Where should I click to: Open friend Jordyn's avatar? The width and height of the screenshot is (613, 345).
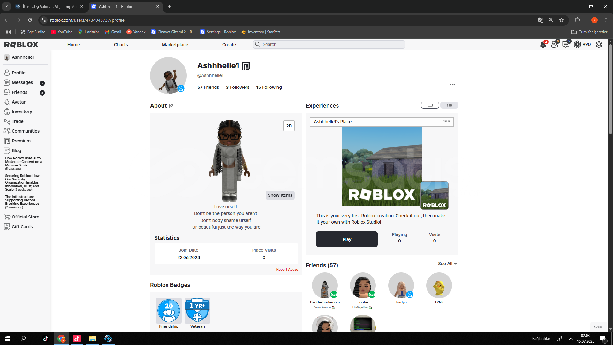click(x=401, y=286)
